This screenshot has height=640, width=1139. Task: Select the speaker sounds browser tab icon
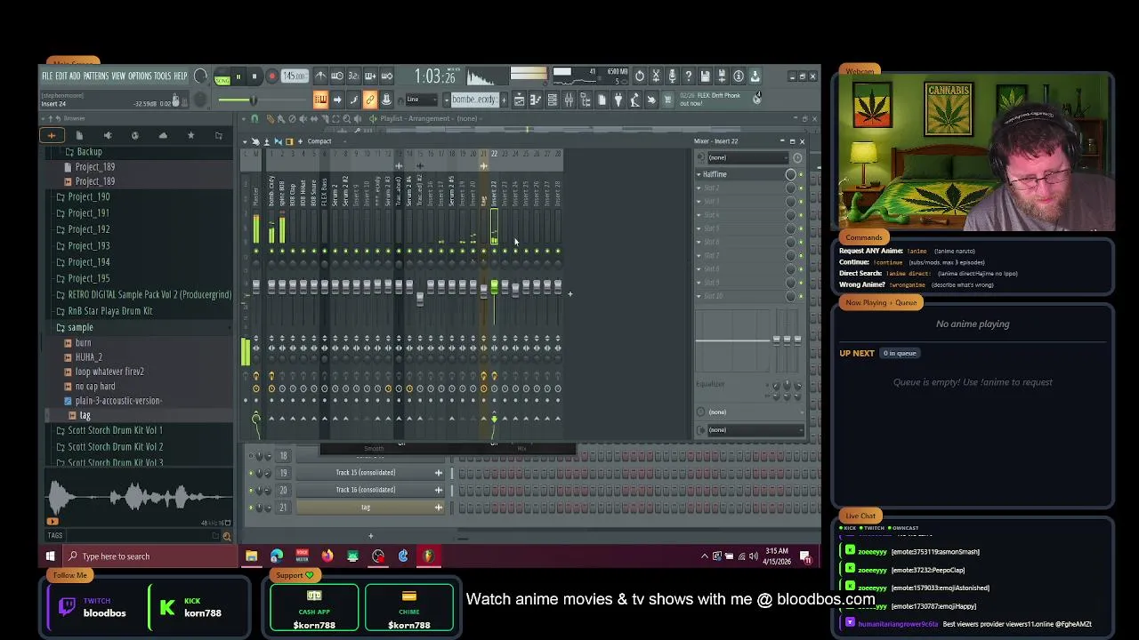coord(107,135)
